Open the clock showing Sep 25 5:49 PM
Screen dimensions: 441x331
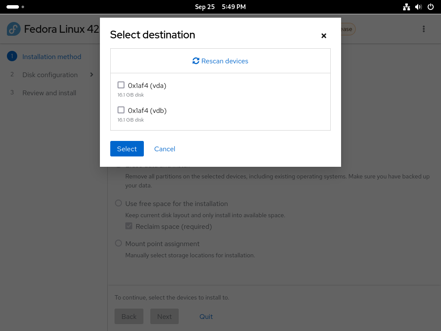click(x=220, y=7)
